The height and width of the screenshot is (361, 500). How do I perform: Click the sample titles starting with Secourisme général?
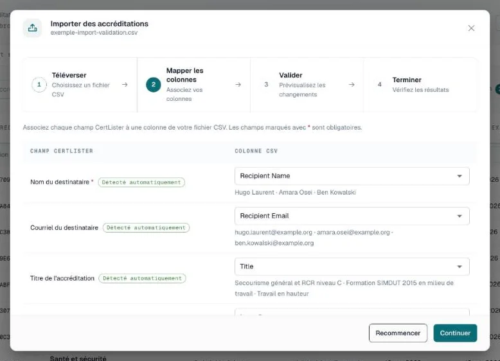pos(344,288)
